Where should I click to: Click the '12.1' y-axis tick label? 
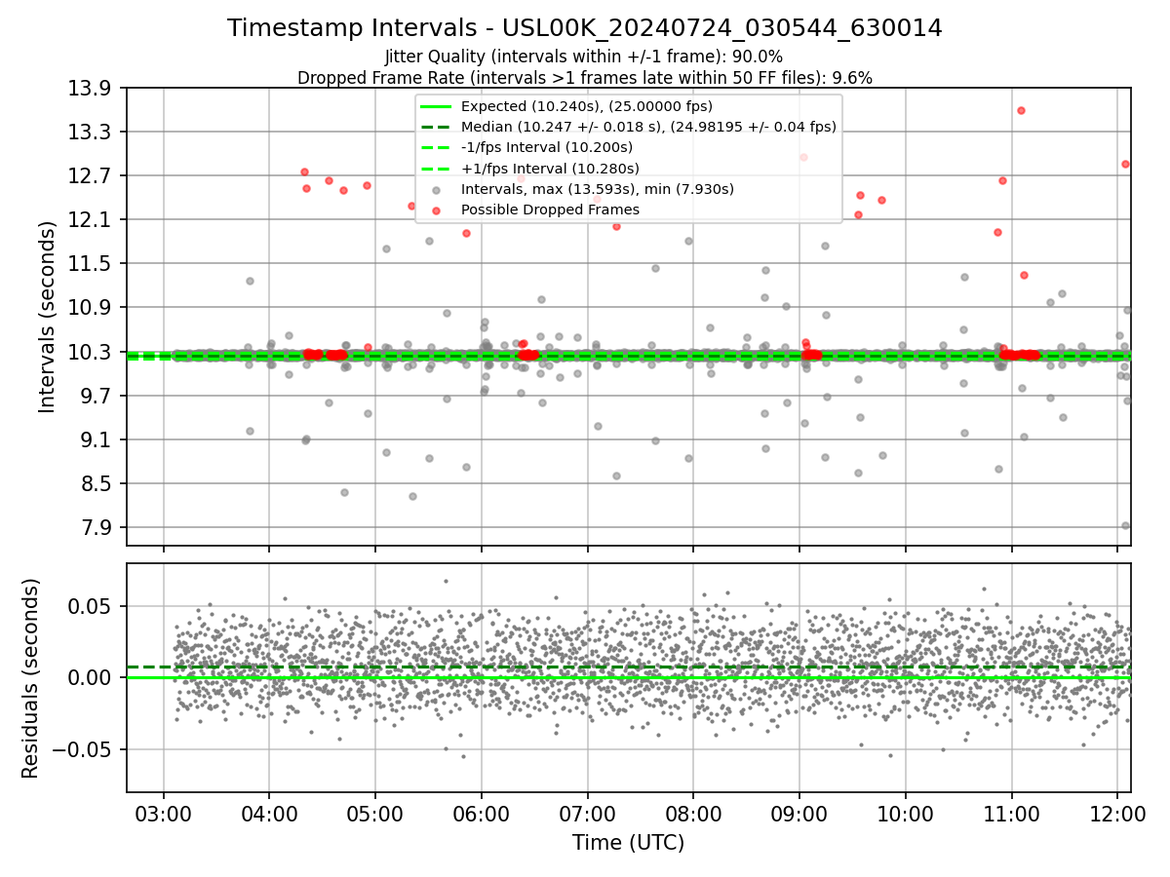(x=93, y=219)
